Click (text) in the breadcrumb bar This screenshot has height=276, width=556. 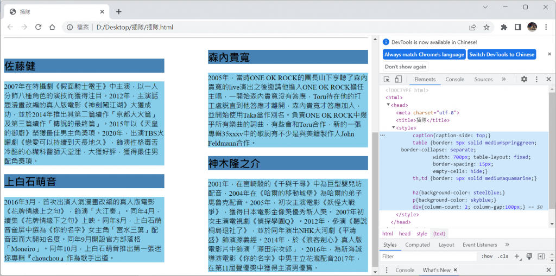click(439, 234)
